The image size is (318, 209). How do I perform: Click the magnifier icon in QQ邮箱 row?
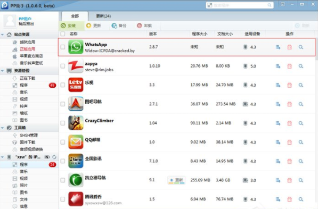pyautogui.click(x=301, y=142)
